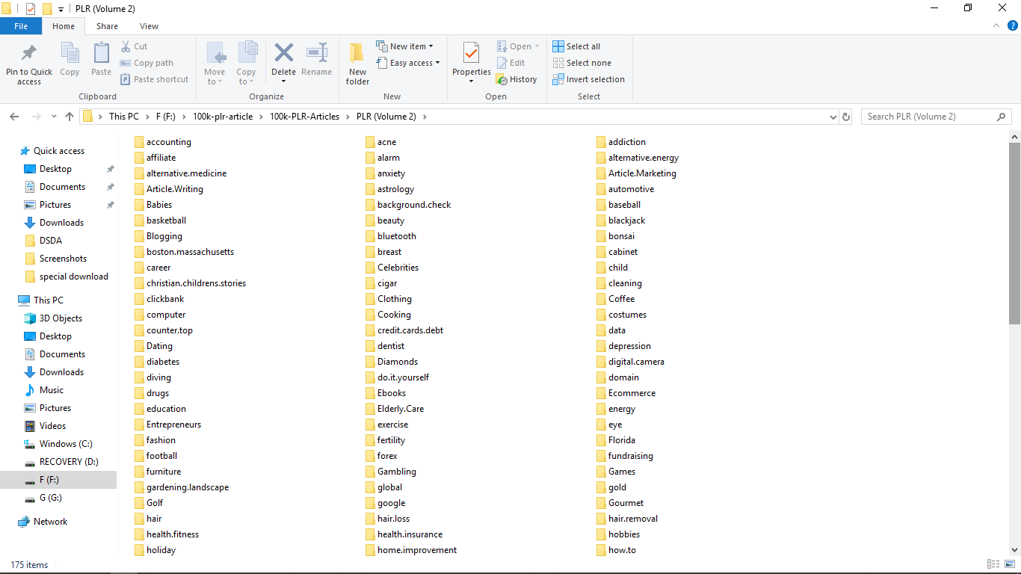Open the address bar history dropdown
The width and height of the screenshot is (1021, 574).
[833, 117]
